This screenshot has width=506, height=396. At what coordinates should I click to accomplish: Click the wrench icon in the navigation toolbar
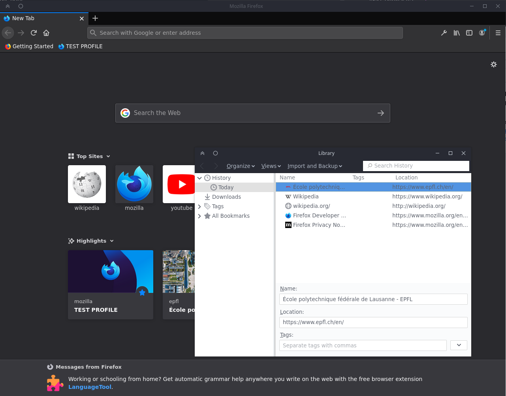pos(444,33)
